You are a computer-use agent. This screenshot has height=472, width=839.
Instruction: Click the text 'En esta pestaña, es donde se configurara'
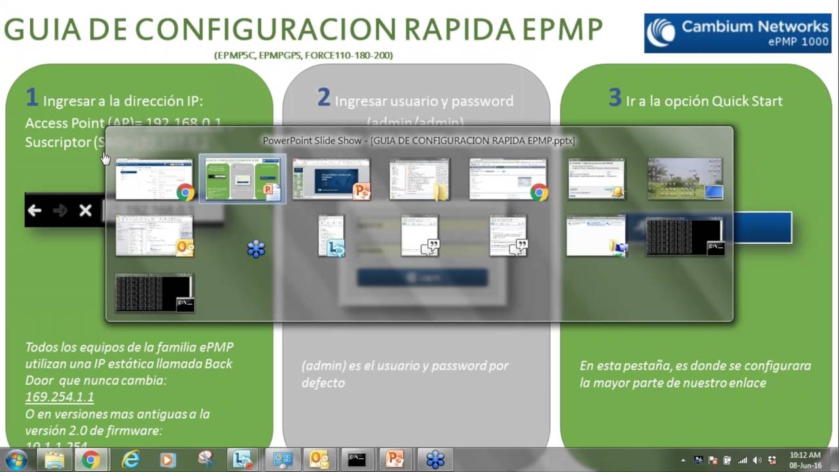tap(695, 366)
